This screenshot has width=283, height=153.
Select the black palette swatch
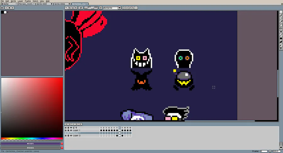click(x=3, y=12)
